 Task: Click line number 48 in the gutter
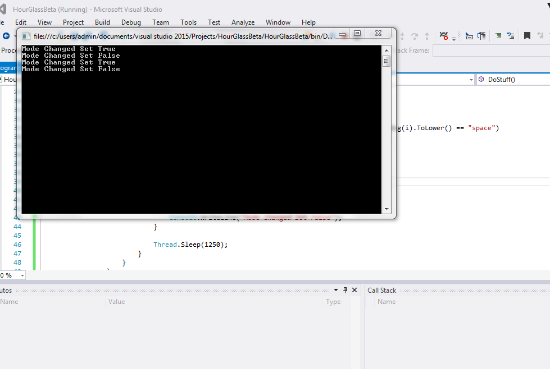(17, 262)
